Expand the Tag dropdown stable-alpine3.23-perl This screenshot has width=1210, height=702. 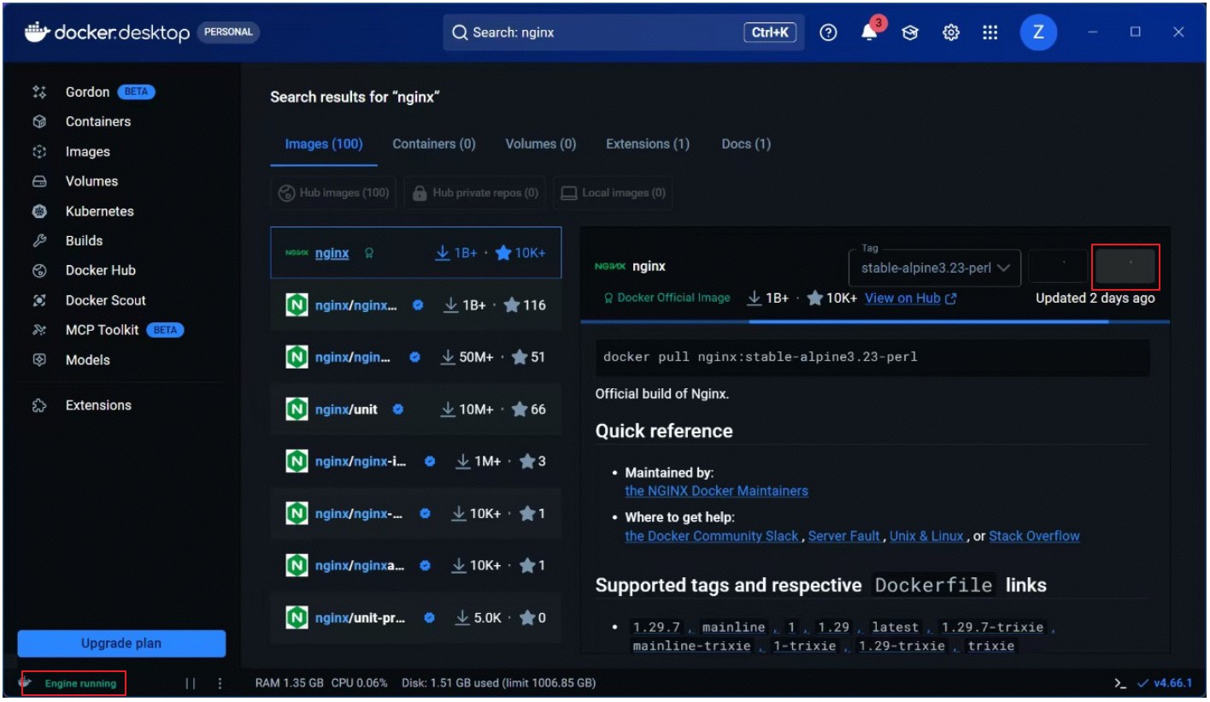click(935, 268)
